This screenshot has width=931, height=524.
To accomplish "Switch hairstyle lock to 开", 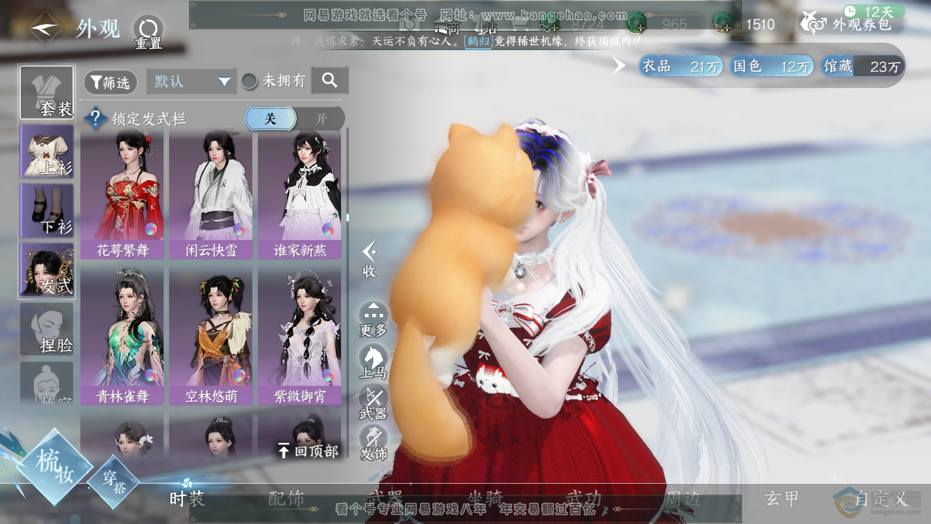I will pyautogui.click(x=321, y=119).
